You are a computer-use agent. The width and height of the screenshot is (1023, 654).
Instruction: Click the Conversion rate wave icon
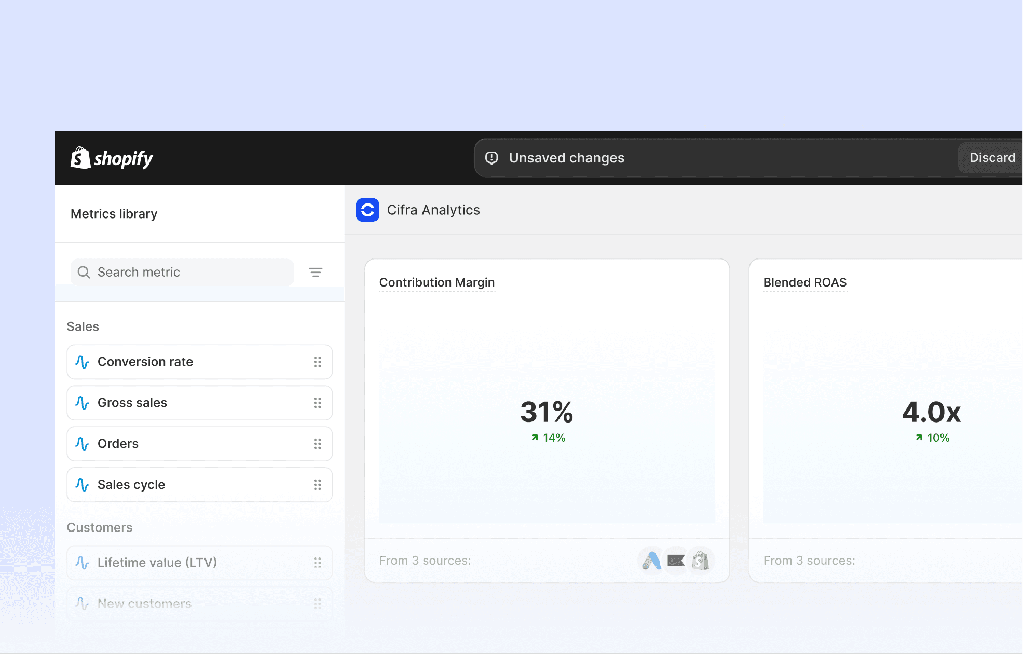click(x=82, y=362)
